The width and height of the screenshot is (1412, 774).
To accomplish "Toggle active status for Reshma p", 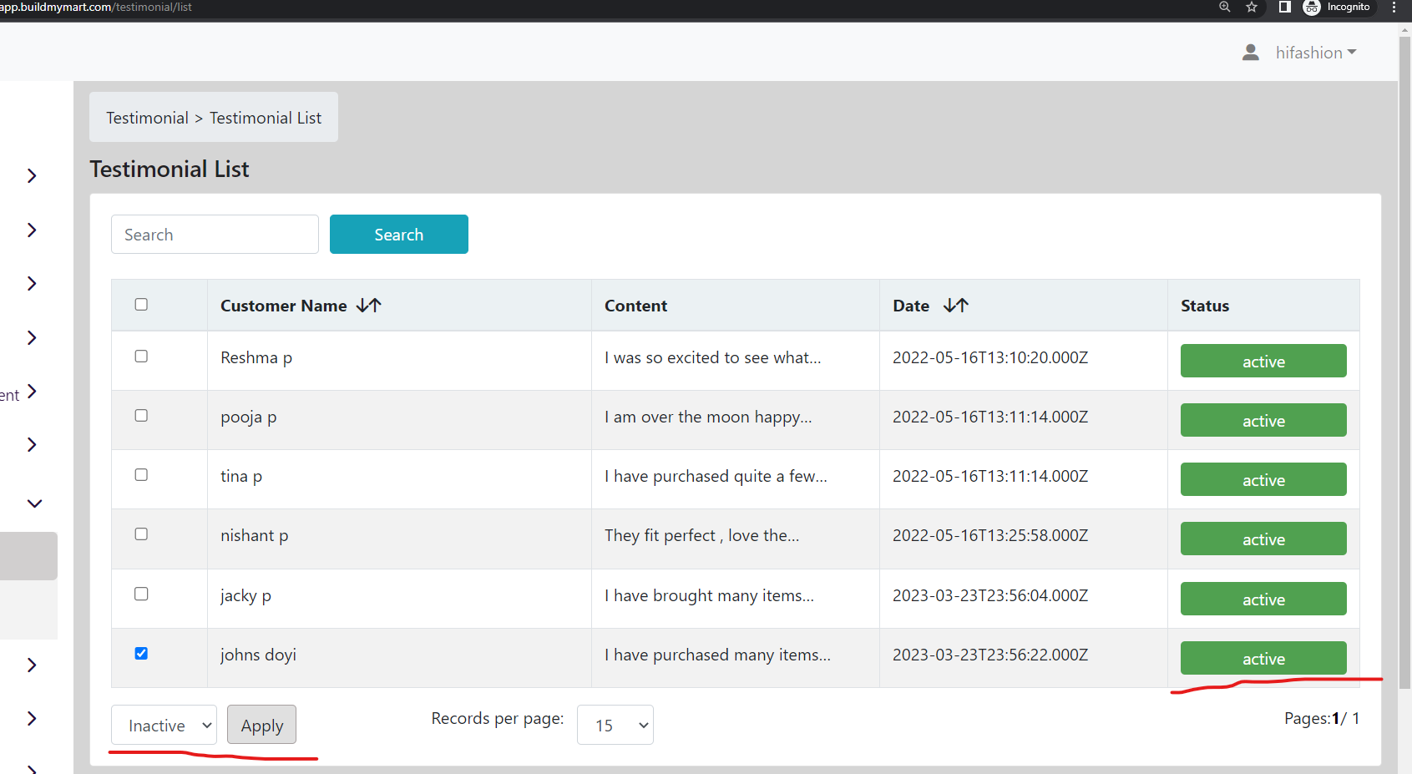I will (x=1263, y=361).
